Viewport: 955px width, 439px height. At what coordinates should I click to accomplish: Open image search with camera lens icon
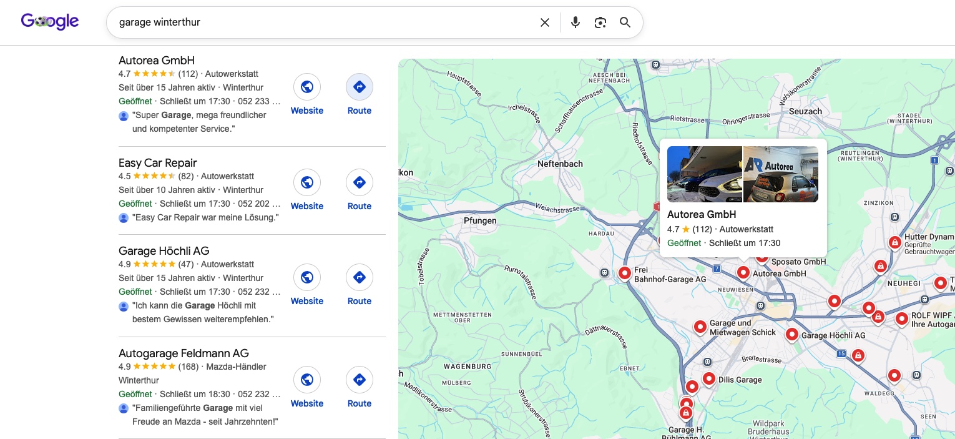[600, 22]
